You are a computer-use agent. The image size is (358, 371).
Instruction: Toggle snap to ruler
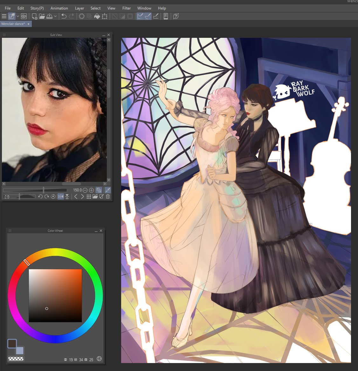tap(140, 16)
